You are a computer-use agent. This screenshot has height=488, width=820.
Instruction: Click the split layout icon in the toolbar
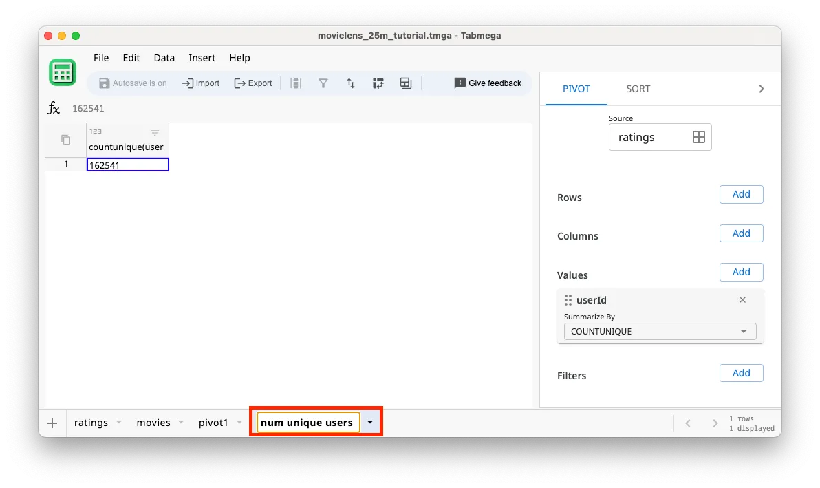[x=405, y=83]
